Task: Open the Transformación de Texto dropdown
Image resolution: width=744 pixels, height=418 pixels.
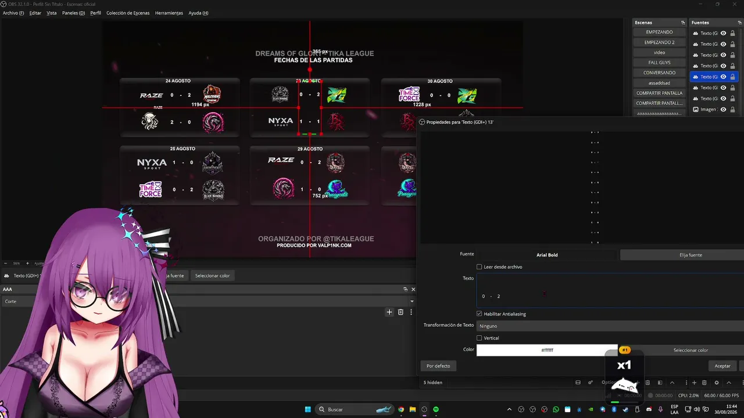Action: 610,326
